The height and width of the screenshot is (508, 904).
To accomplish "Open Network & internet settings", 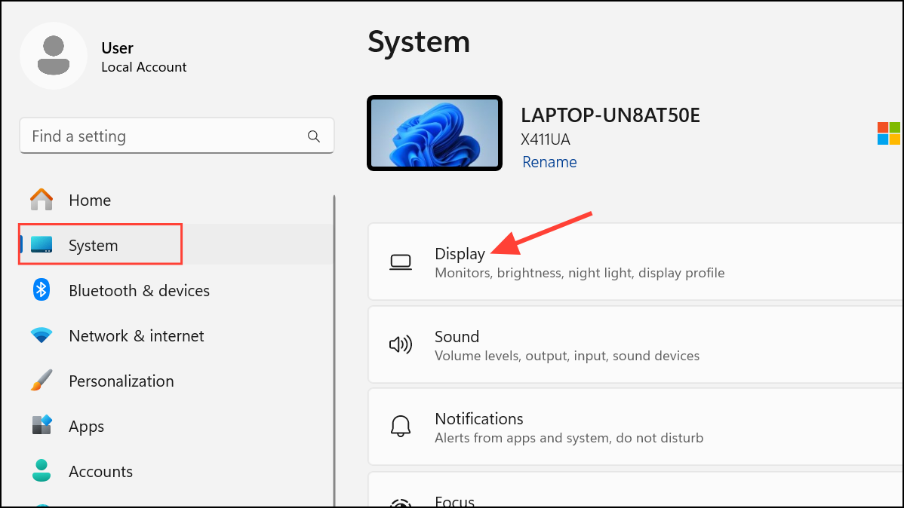I will (x=136, y=336).
